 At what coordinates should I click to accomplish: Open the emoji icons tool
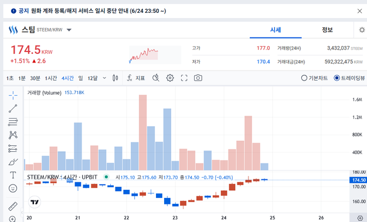(x=13, y=188)
